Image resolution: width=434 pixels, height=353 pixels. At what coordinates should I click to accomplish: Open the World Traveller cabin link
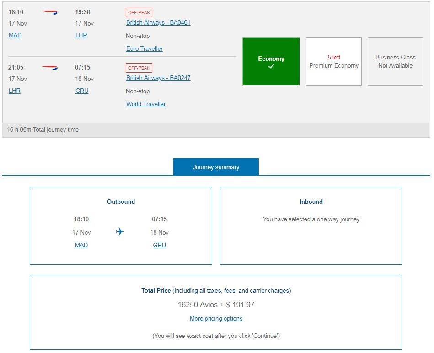[x=146, y=104]
